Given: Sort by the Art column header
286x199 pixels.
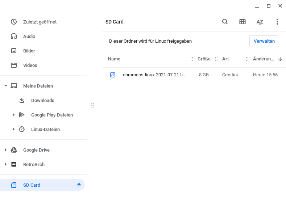Looking at the screenshot, I should [x=225, y=59].
